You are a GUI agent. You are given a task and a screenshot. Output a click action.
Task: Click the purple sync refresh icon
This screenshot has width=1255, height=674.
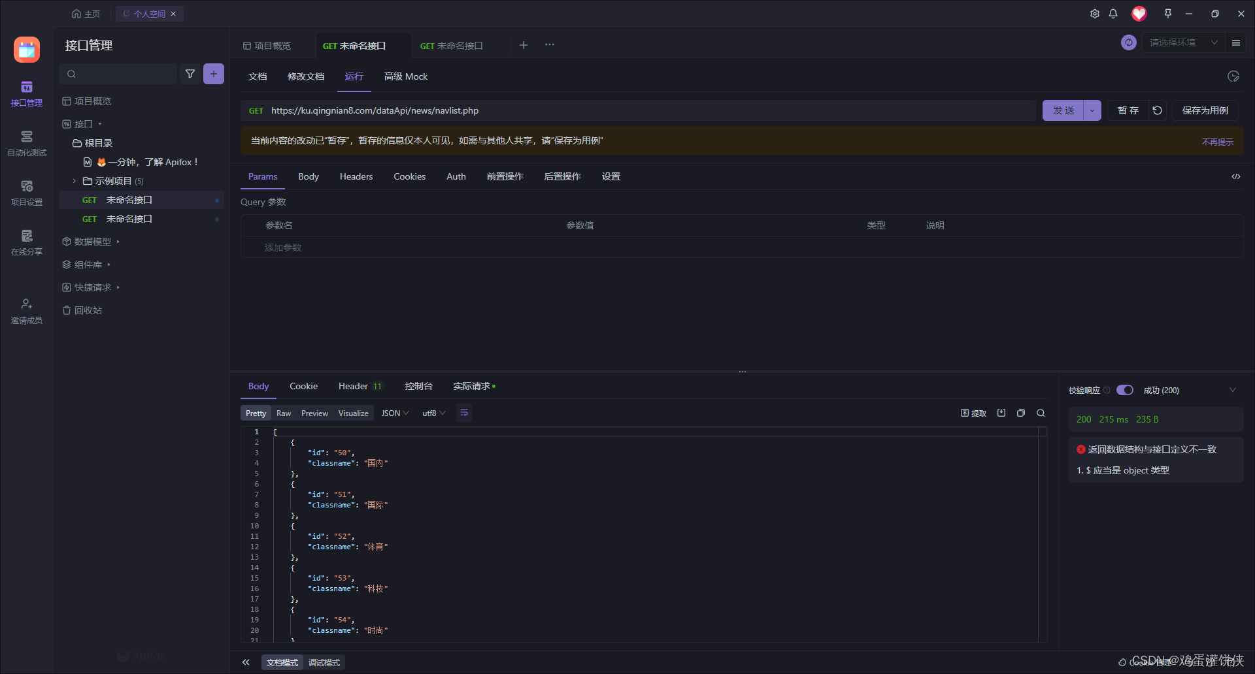pos(1129,42)
